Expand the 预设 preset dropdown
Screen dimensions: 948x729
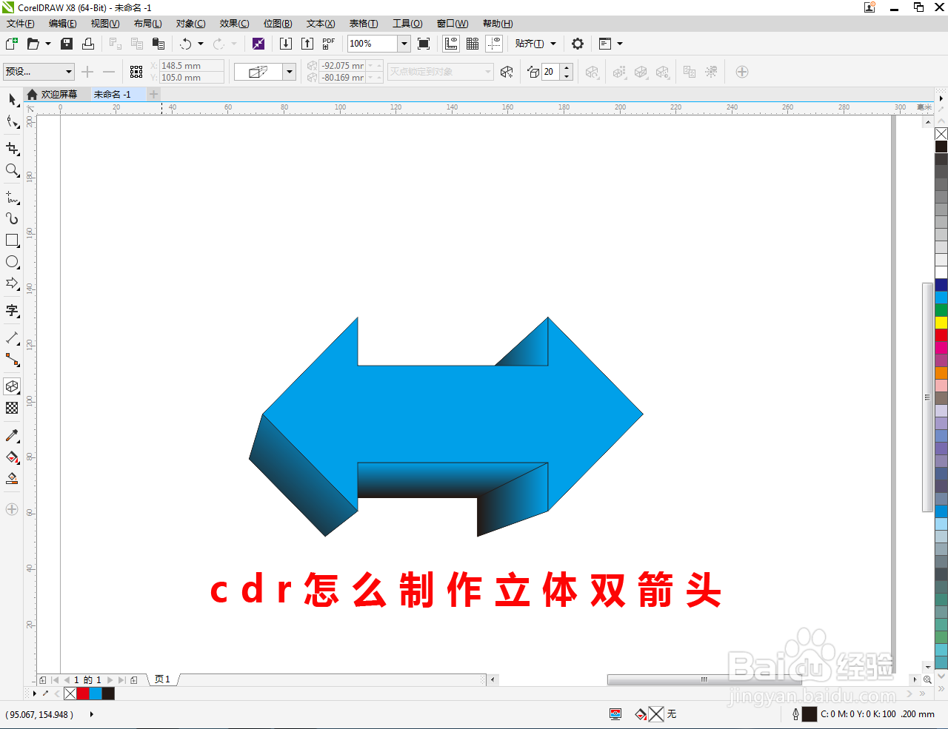pos(70,71)
